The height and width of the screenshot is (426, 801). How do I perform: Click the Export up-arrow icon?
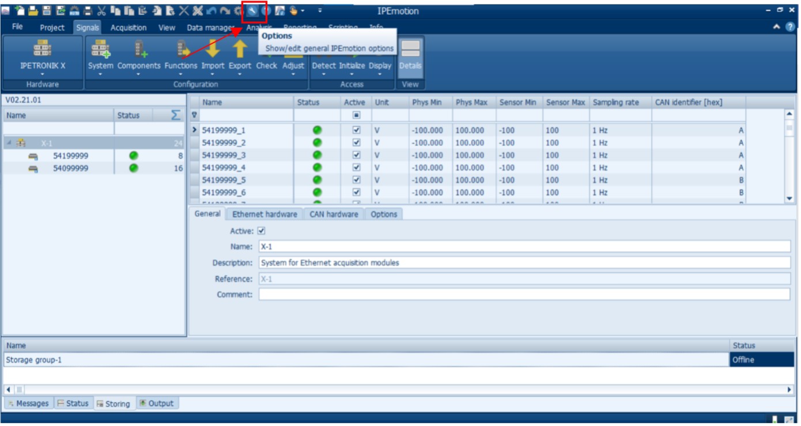(240, 50)
